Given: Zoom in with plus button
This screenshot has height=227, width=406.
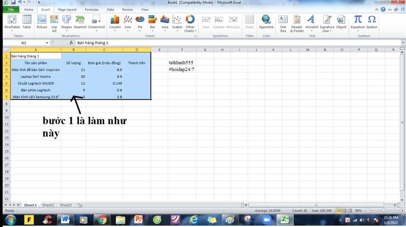Looking at the screenshot, I should pyautogui.click(x=402, y=211).
